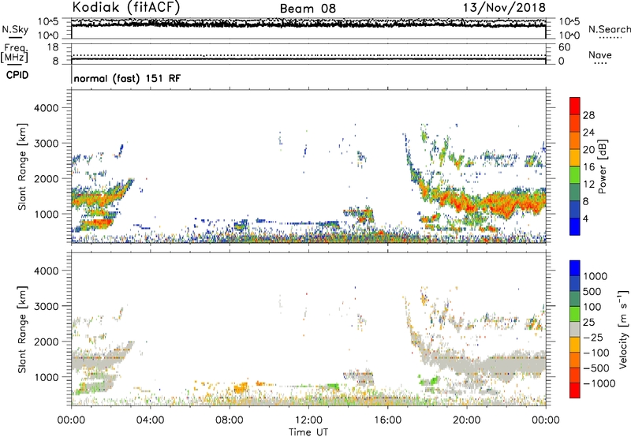Click the "Time UT" axis title

[308, 432]
